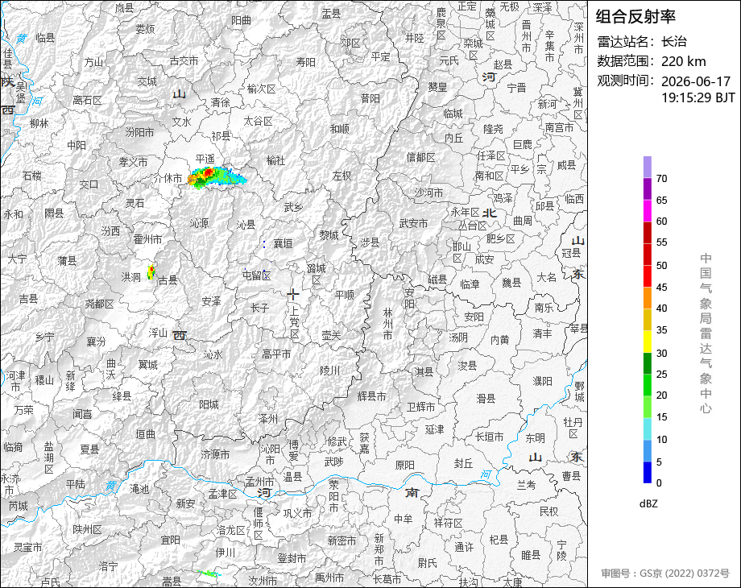Image resolution: width=741 pixels, height=588 pixels.
Task: Click the 古交市 map label
Action: click(x=184, y=61)
